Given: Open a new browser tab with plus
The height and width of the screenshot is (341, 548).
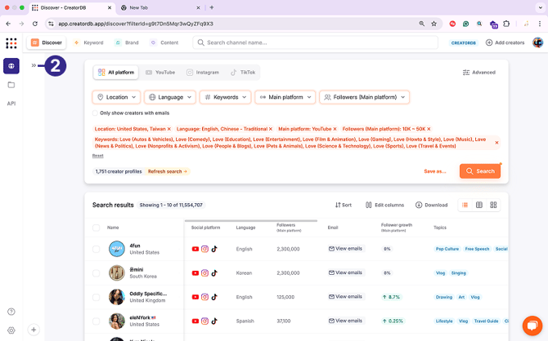Looking at the screenshot, I should pos(212,7).
